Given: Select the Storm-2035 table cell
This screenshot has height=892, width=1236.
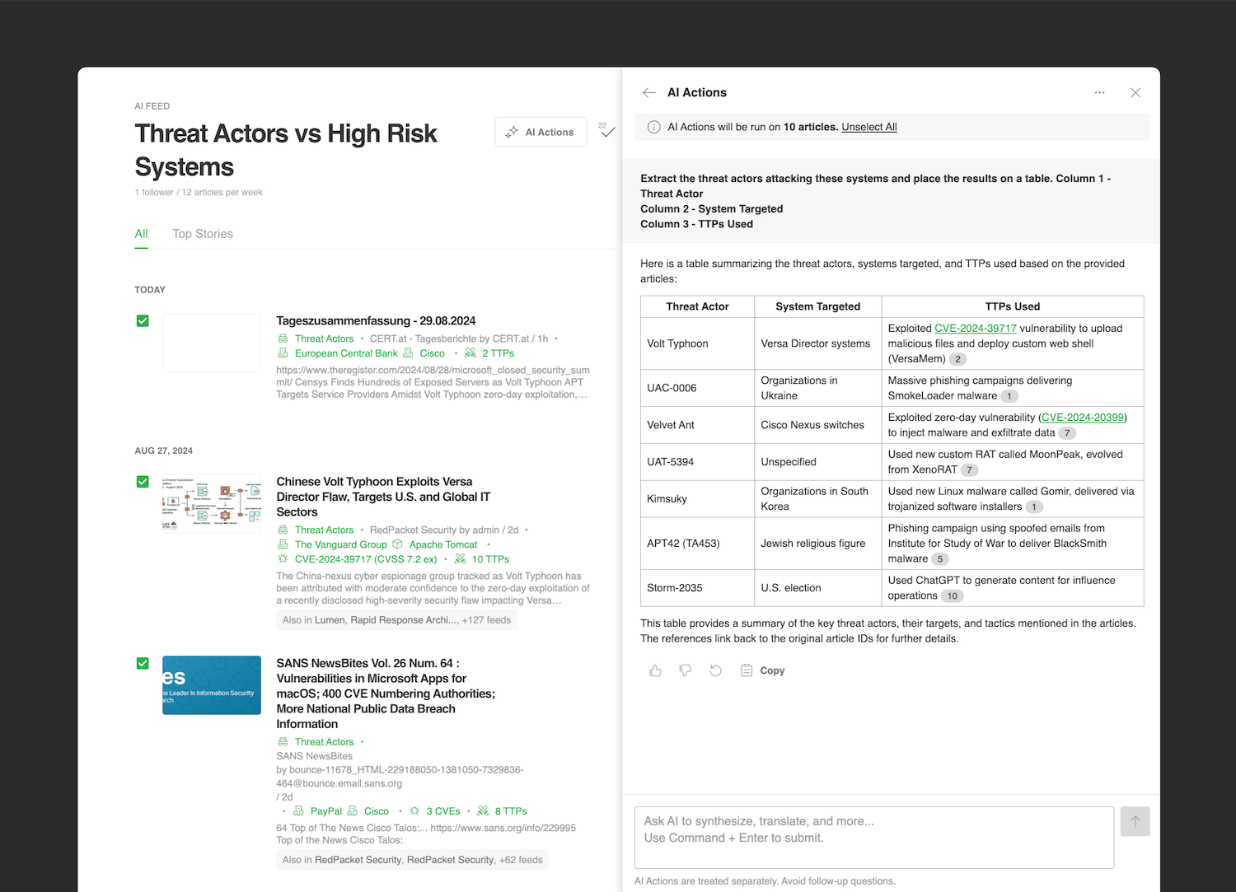Looking at the screenshot, I should [x=697, y=588].
